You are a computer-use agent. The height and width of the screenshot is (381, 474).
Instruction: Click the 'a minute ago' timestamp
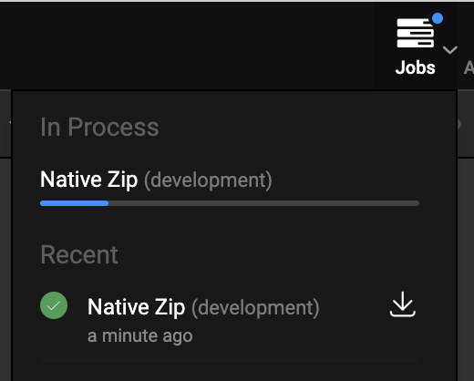140,336
